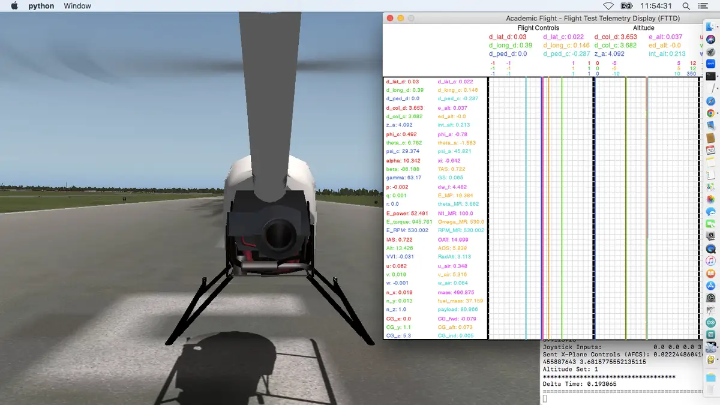This screenshot has width=720, height=405.
Task: Click the N1_MR: 100.0 readout
Action: click(455, 213)
